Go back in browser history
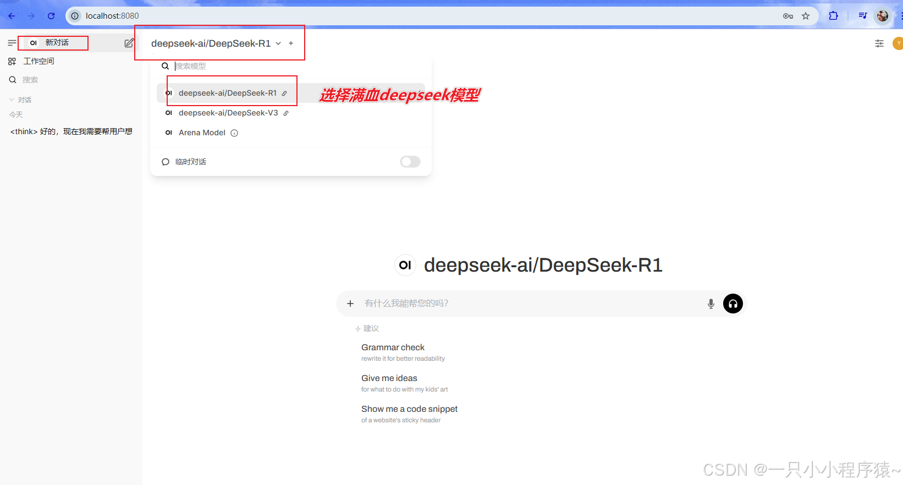Image resolution: width=903 pixels, height=485 pixels. coord(12,16)
